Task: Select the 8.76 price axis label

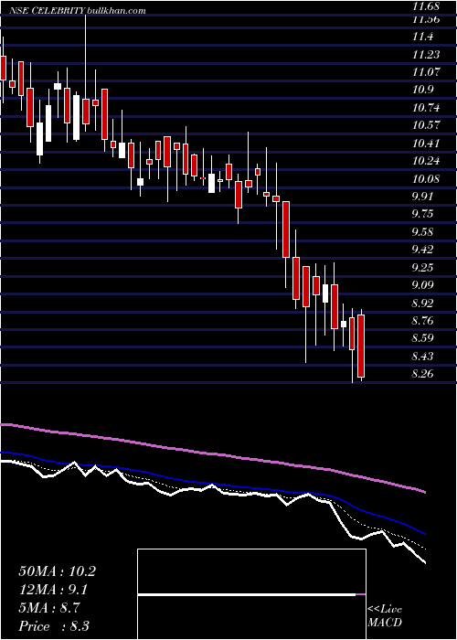Action: point(423,321)
